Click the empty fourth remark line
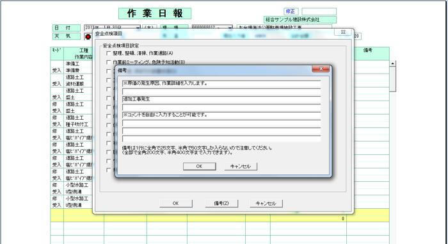Image resolution: width=448 pixels, height=244 pixels. 221,107
